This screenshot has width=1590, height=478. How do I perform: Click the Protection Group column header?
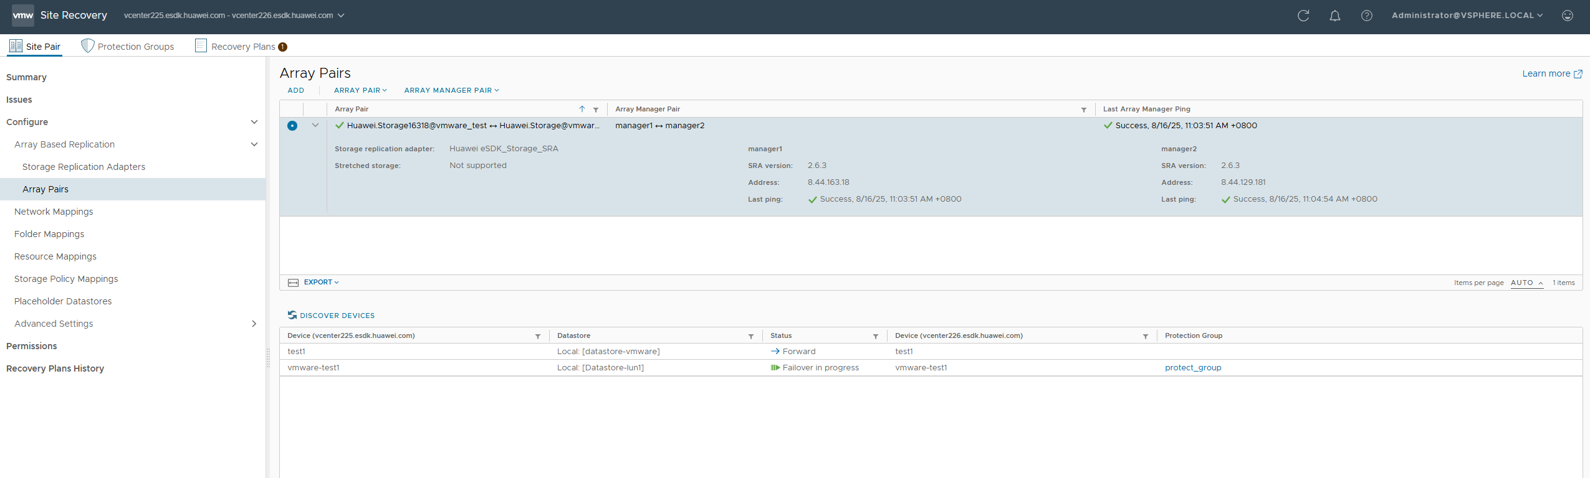[1194, 335]
